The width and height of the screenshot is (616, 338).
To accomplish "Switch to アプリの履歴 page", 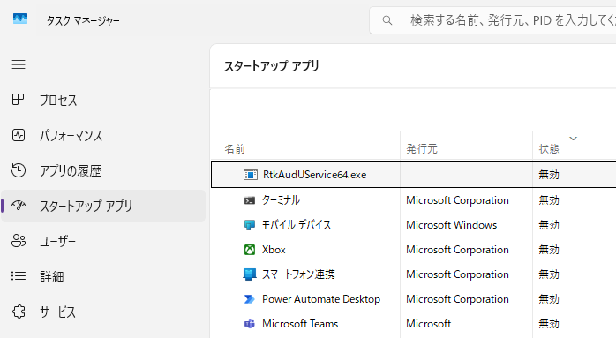I will coord(103,170).
